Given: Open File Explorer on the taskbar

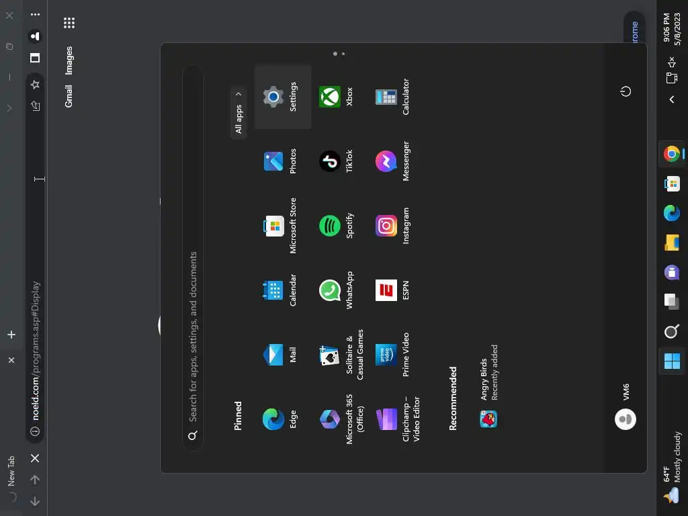Looking at the screenshot, I should 672,242.
